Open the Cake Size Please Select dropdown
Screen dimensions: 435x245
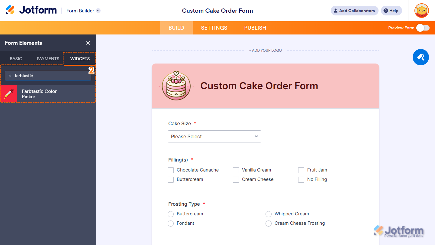click(214, 136)
